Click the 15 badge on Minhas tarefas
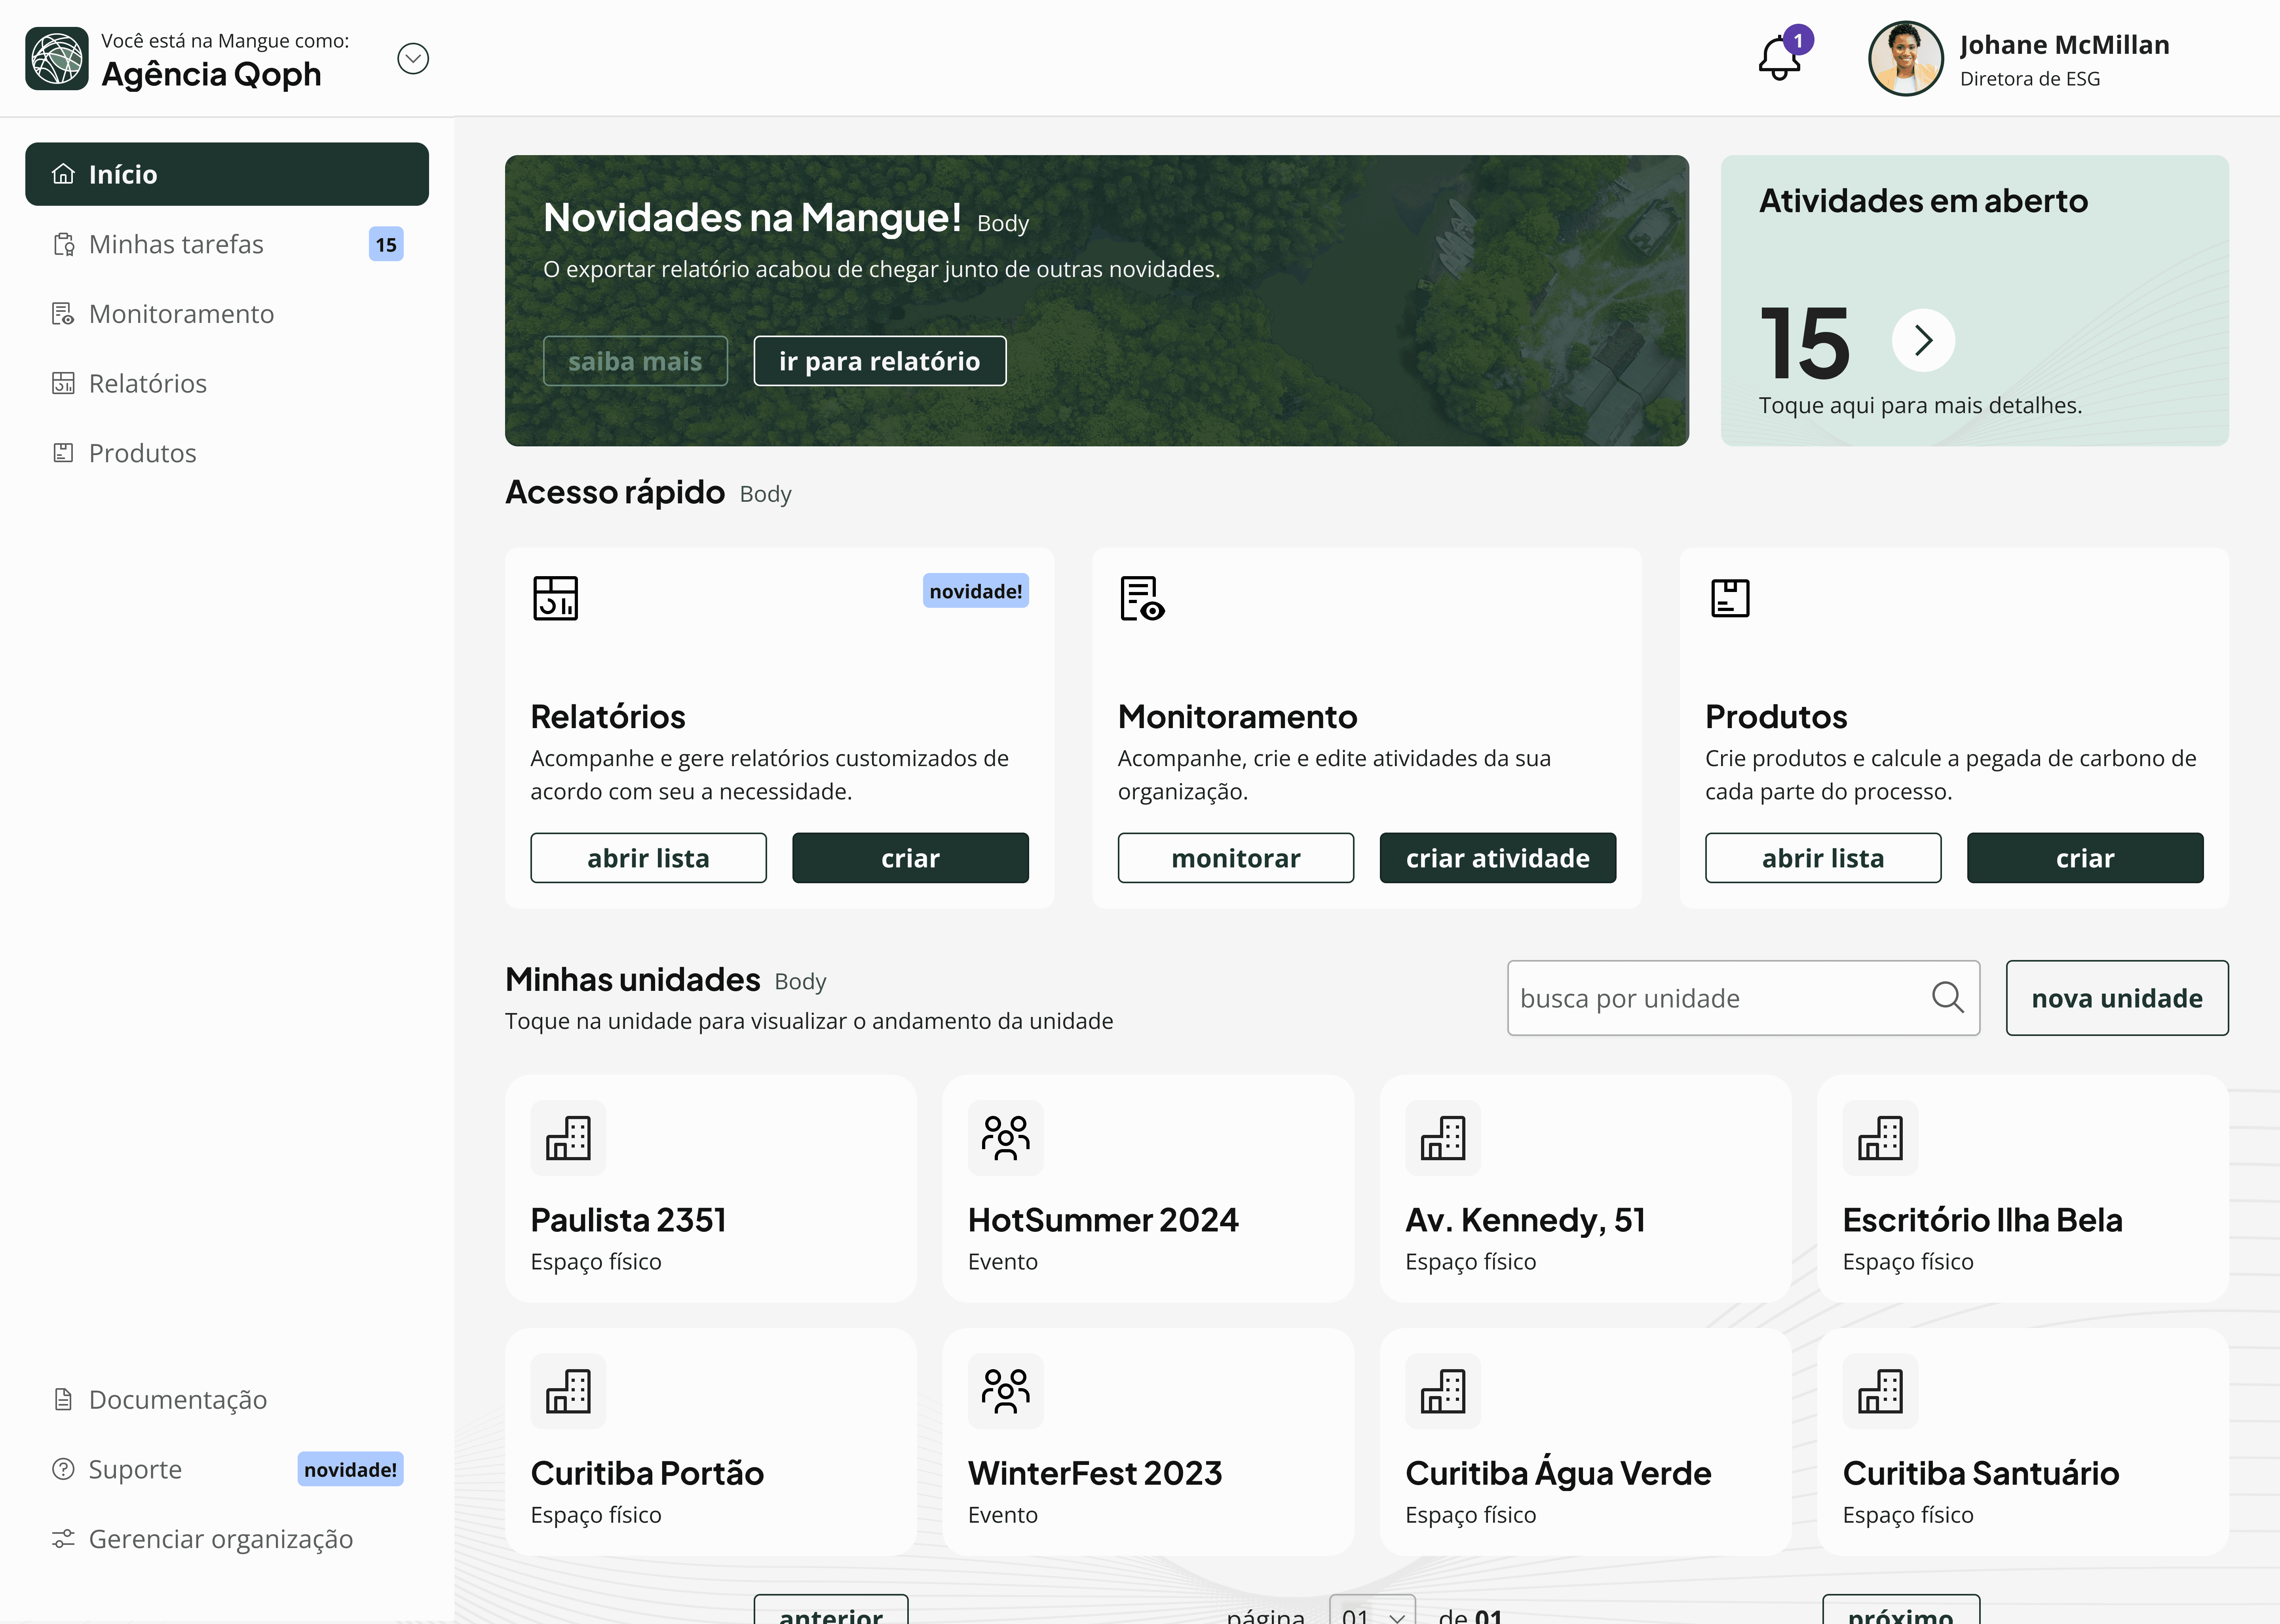 [386, 244]
